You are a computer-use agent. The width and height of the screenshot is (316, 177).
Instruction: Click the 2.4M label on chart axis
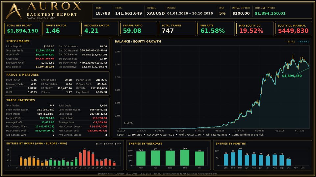pyautogui.click(x=117, y=52)
